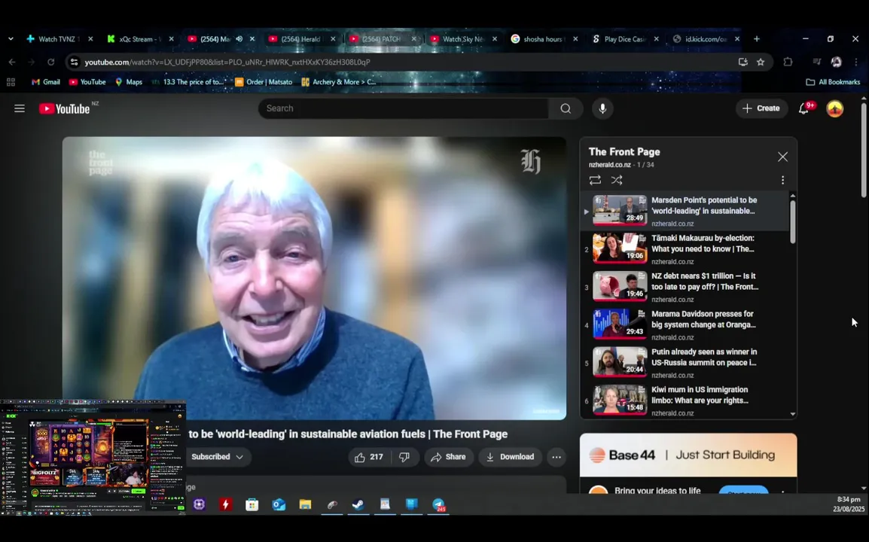Viewport: 869px width, 542px height.
Task: Open Order | Matsato bookmark
Action: (x=264, y=82)
